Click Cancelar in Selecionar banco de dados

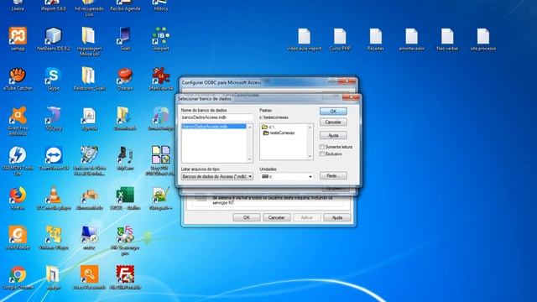pyautogui.click(x=333, y=122)
